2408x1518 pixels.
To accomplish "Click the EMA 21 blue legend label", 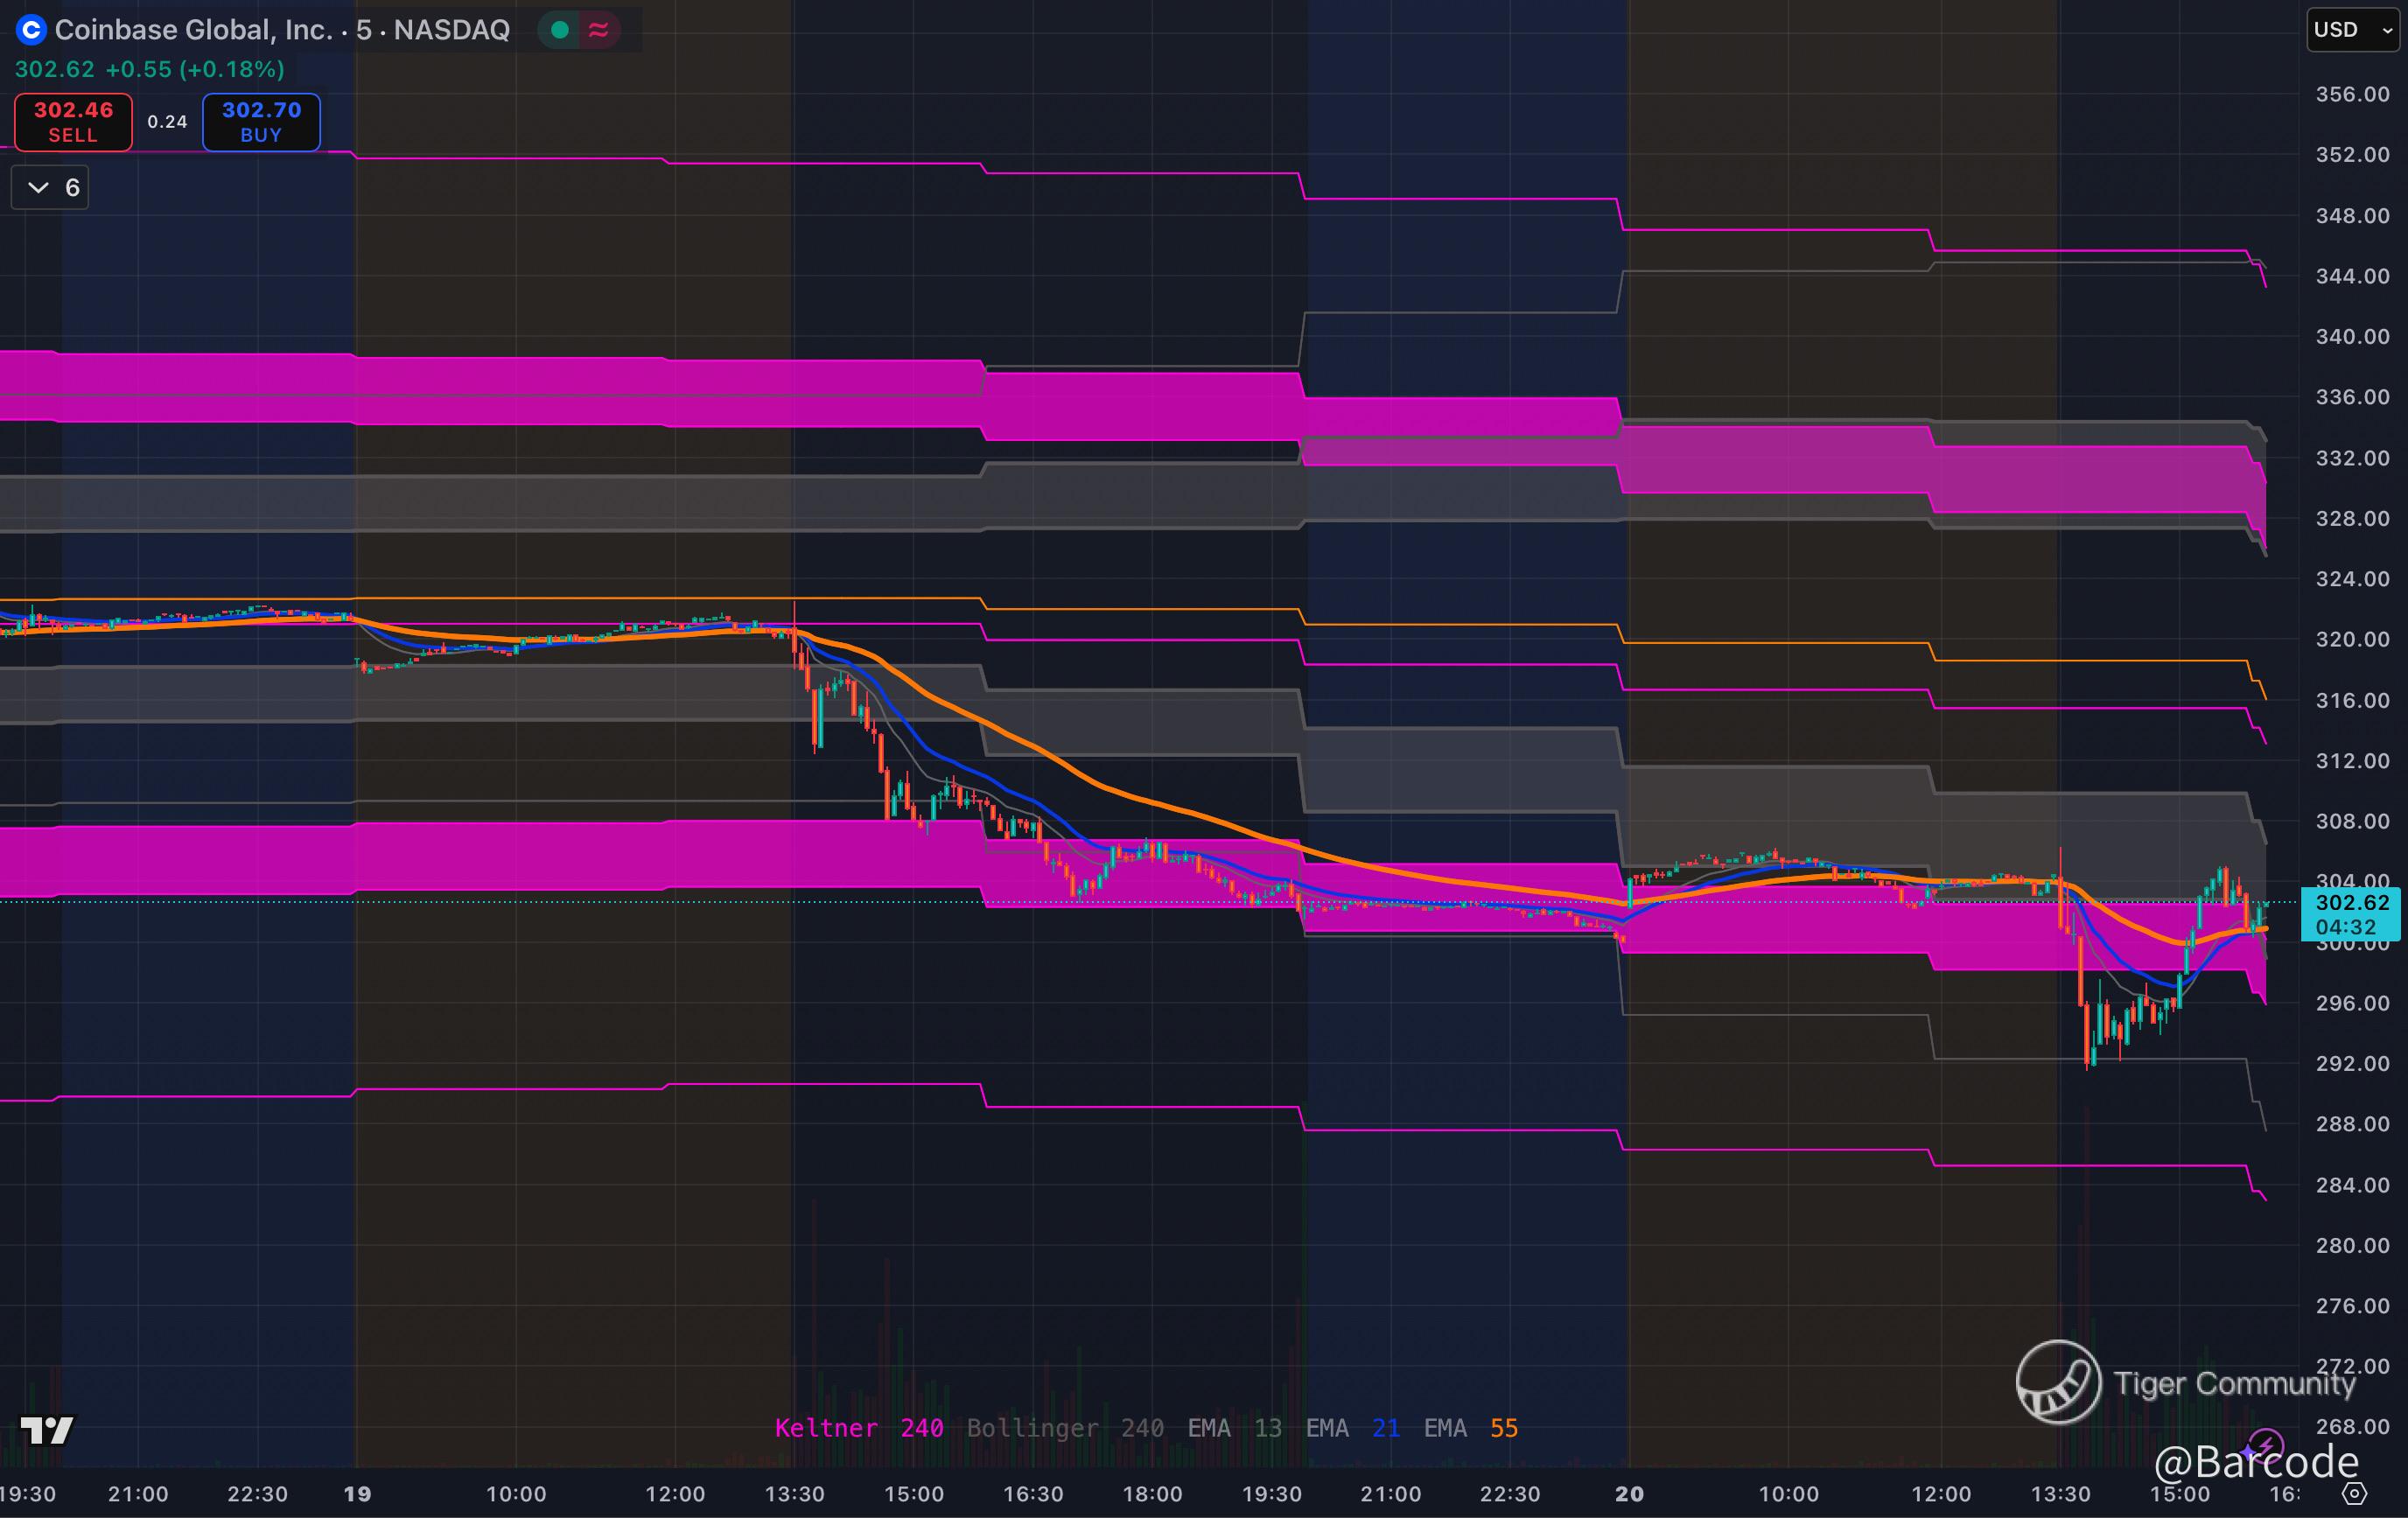I will click(x=1352, y=1428).
